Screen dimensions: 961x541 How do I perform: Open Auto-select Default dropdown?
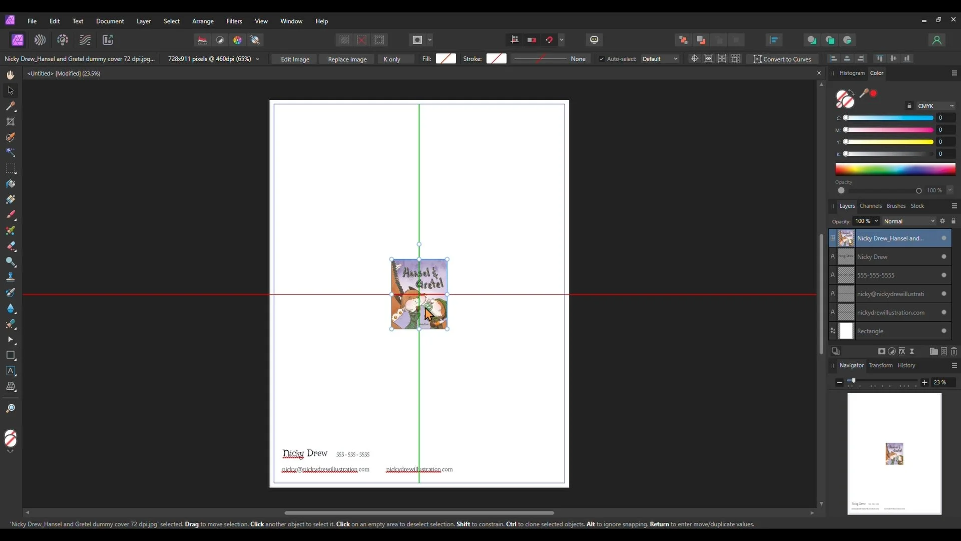(x=660, y=59)
